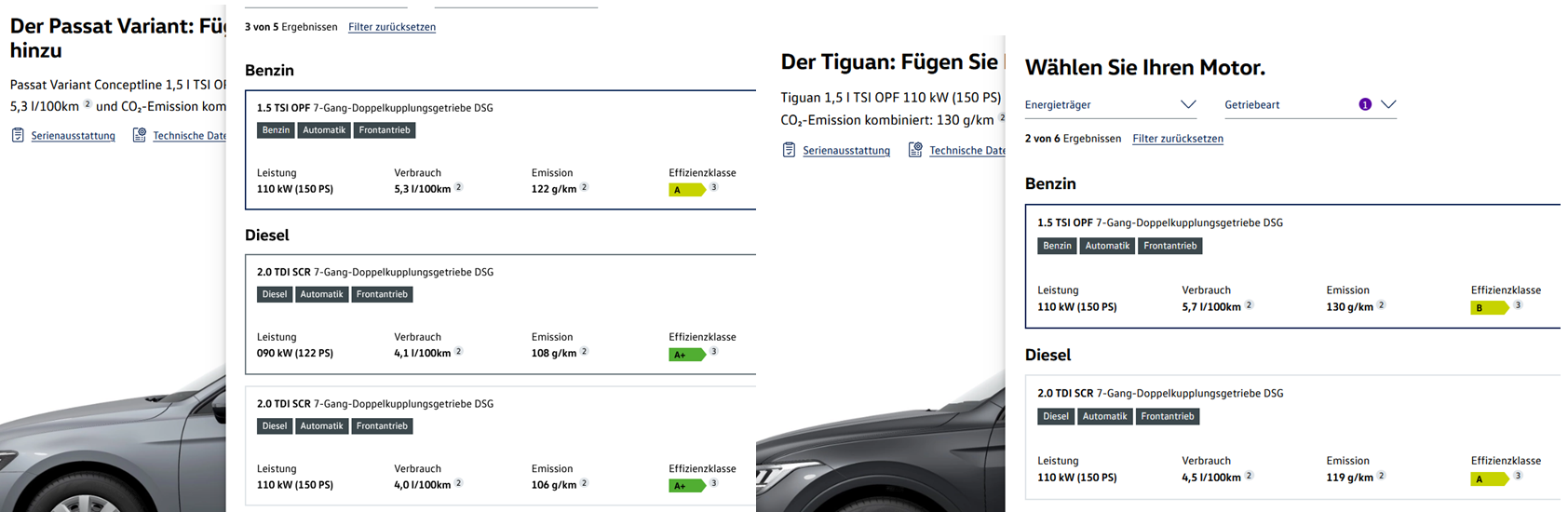Image resolution: width=1568 pixels, height=512 pixels.
Task: Select the Tiguan 1.5 TSI OPF engine card
Action: tap(1292, 266)
